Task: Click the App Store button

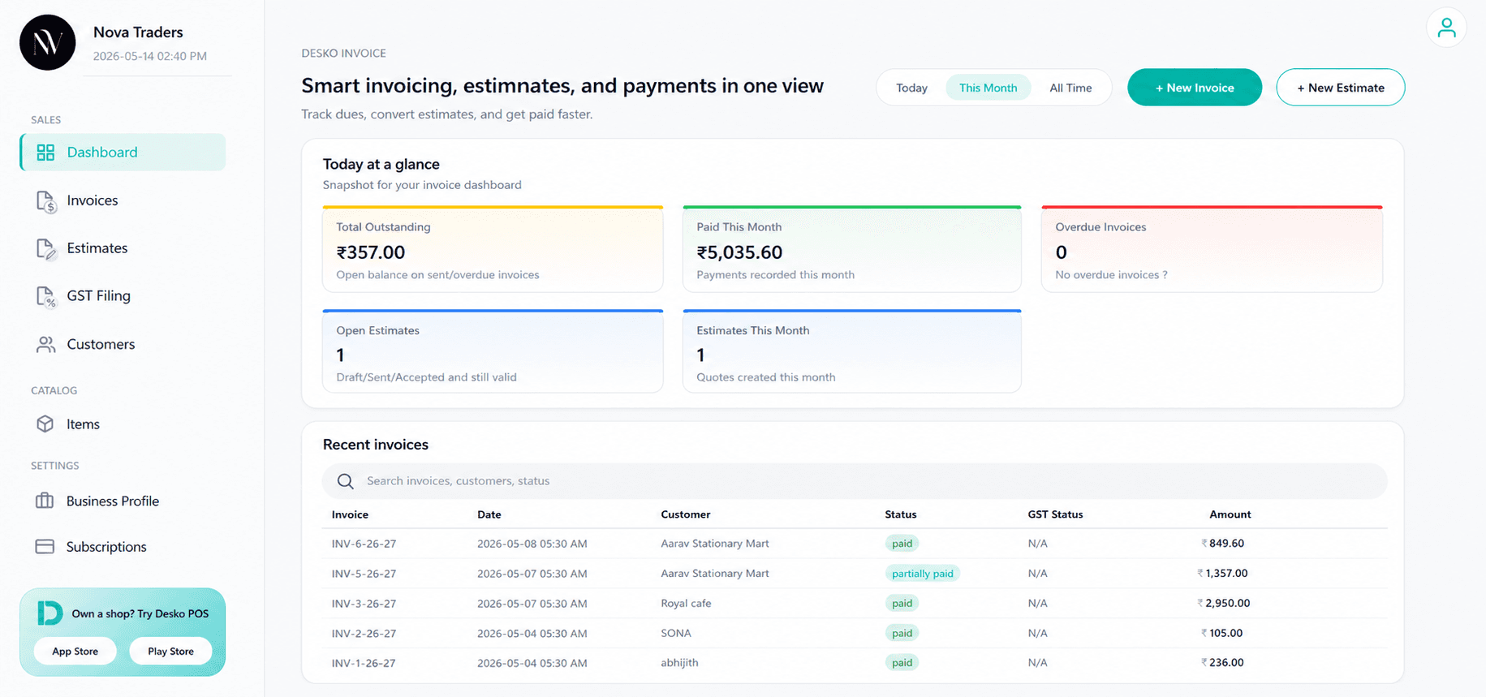Action: [75, 651]
